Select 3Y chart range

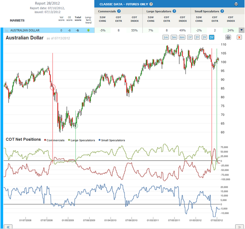tap(204, 37)
